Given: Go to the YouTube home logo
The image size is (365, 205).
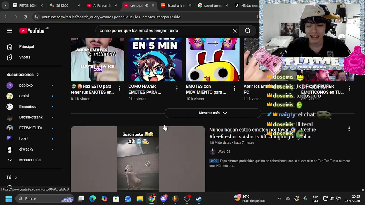Looking at the screenshot, I should [32, 31].
